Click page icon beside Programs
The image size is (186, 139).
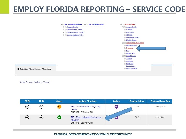pyautogui.click(x=125, y=48)
